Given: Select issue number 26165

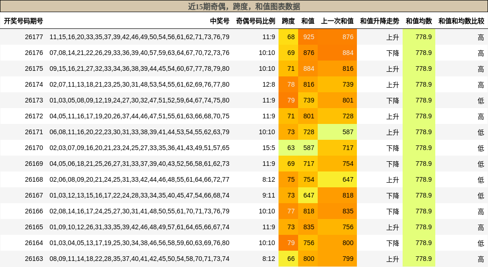Looking at the screenshot, I should click(x=34, y=227).
